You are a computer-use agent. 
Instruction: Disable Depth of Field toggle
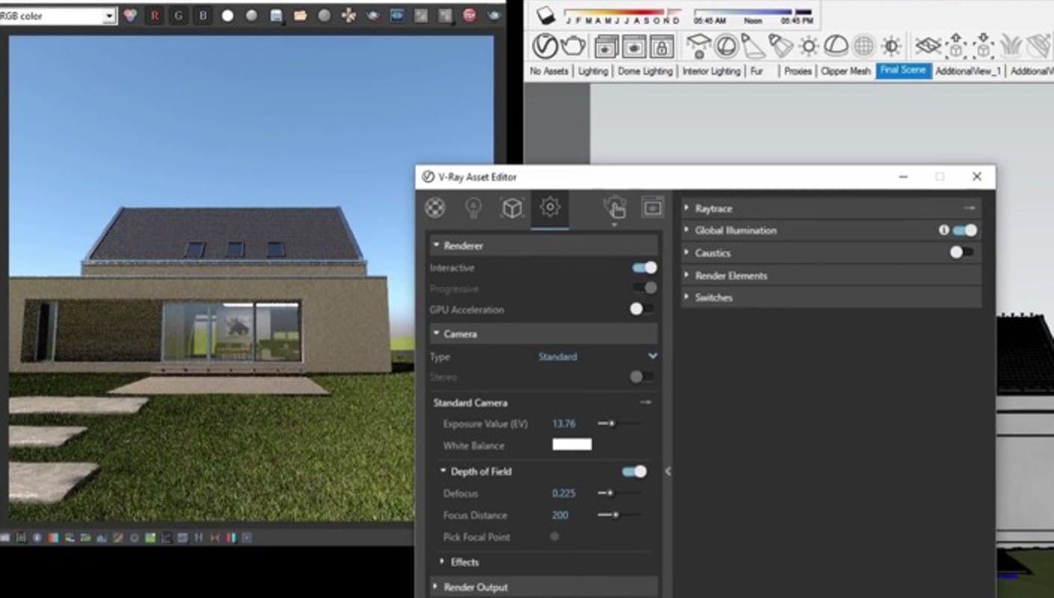point(634,472)
